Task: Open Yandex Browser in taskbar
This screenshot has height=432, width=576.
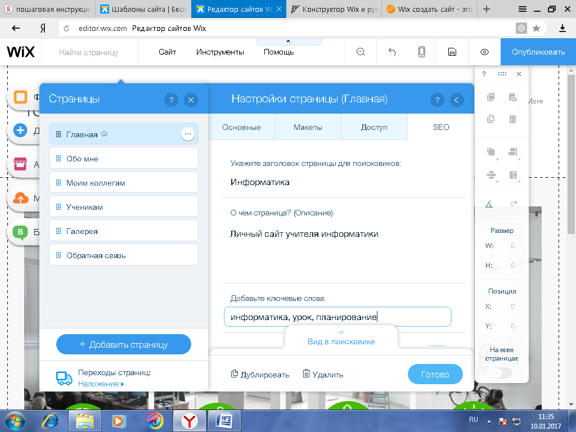Action: (x=189, y=421)
